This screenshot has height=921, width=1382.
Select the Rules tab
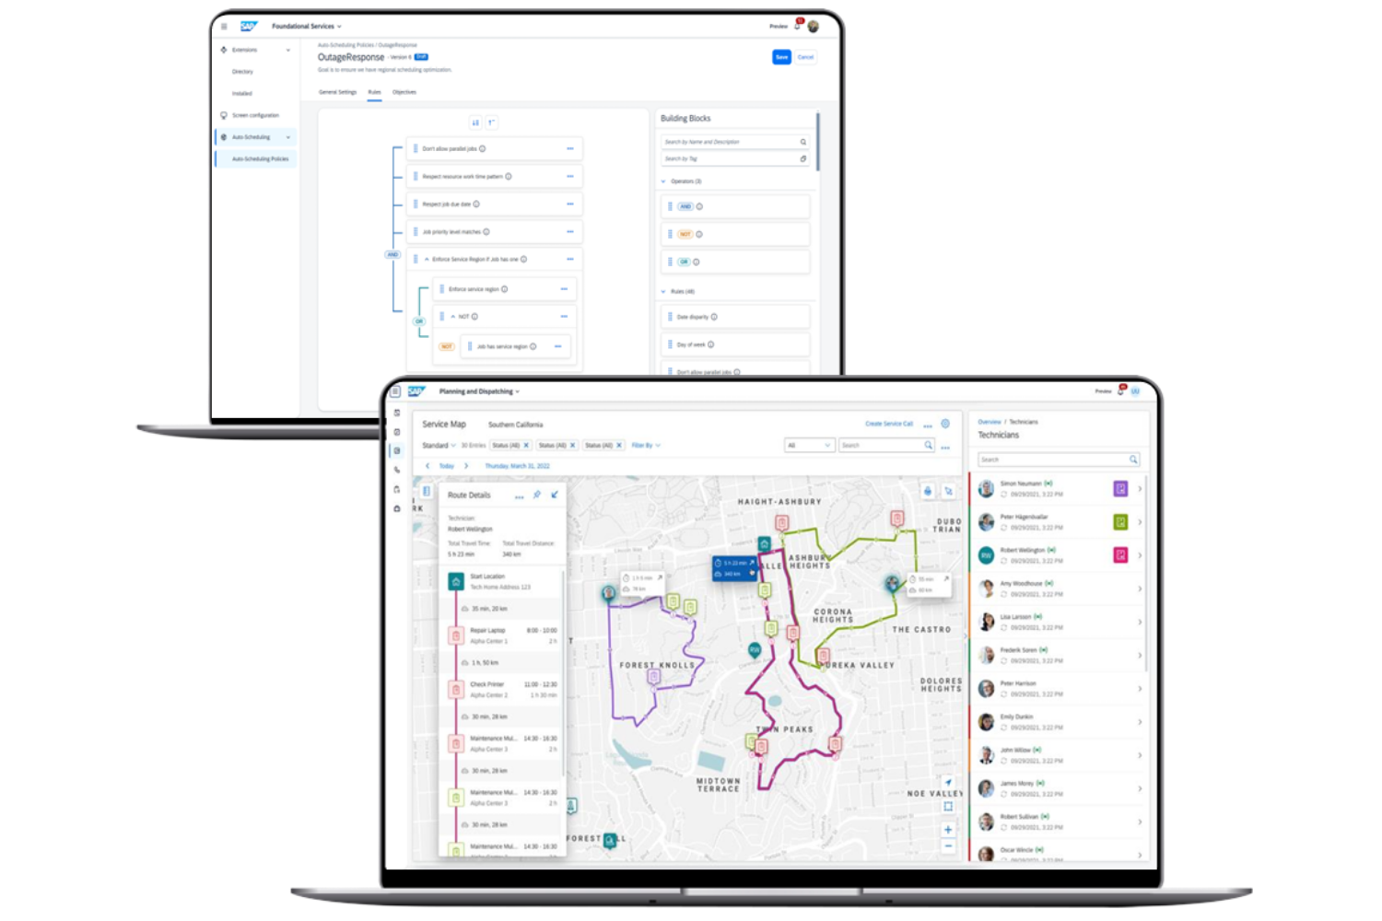374,92
